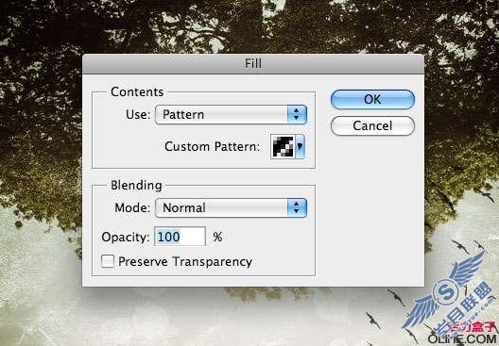499x346 pixels.
Task: Click the Use label in Contents
Action: tap(138, 115)
